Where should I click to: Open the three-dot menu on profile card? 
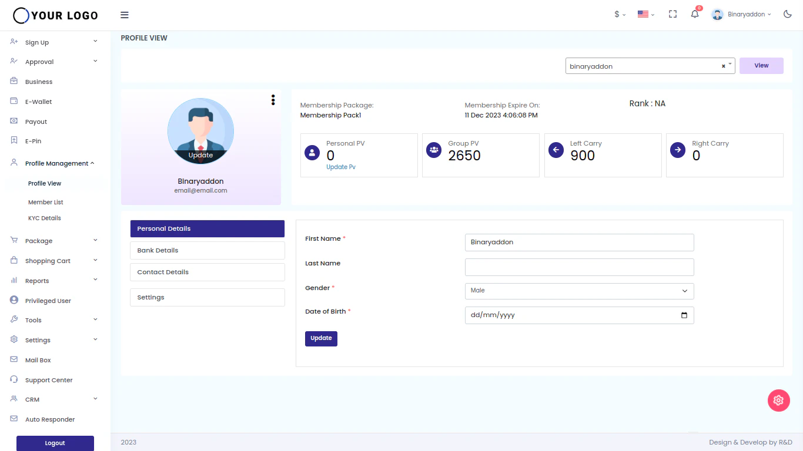273,100
